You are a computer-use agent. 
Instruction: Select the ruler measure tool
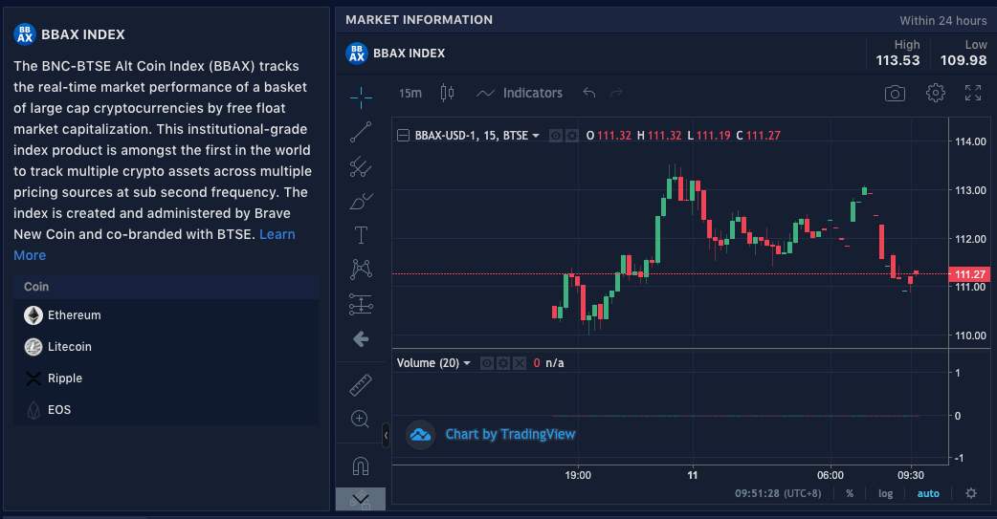pos(361,385)
